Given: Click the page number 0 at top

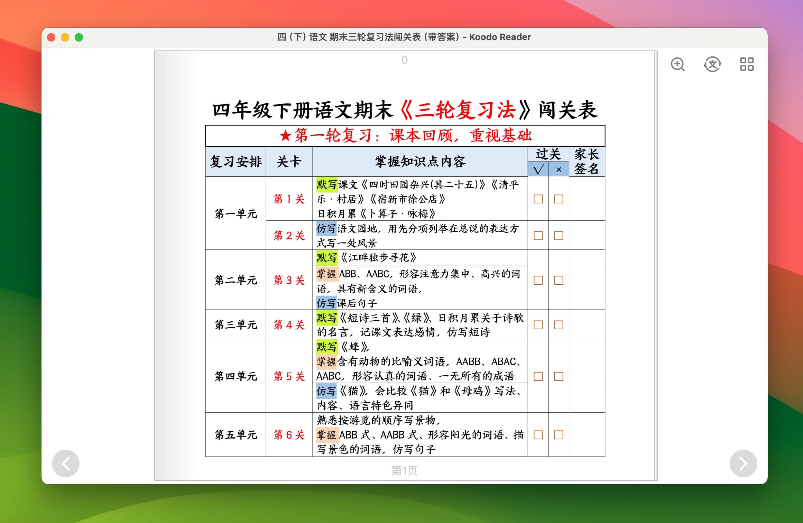Looking at the screenshot, I should [x=405, y=60].
